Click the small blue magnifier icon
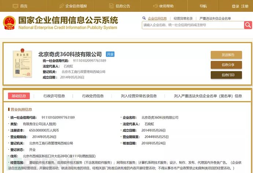This screenshot has width=253, height=173. pos(144,18)
